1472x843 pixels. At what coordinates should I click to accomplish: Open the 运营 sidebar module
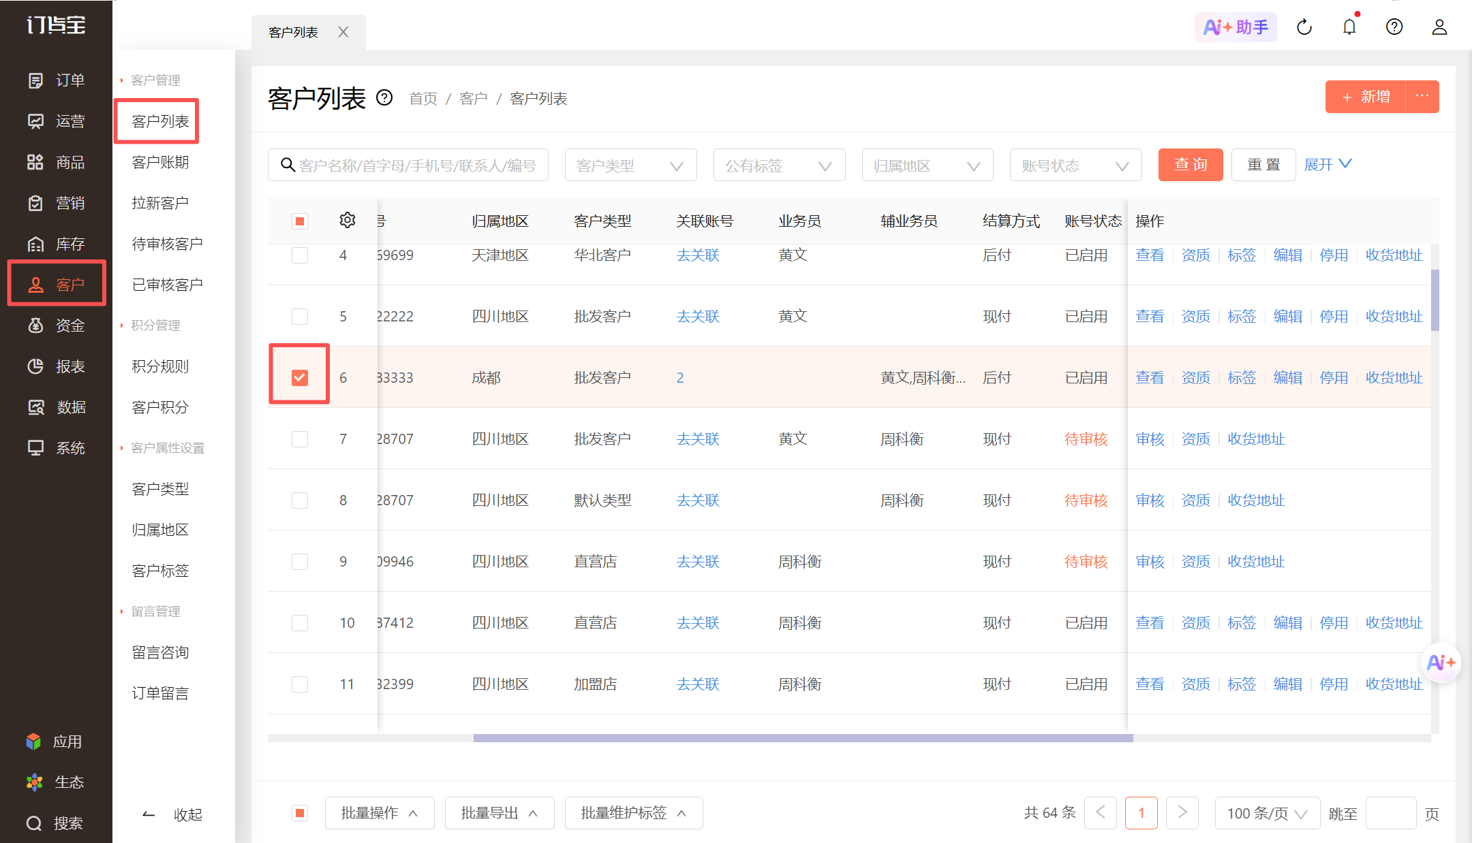coord(56,121)
